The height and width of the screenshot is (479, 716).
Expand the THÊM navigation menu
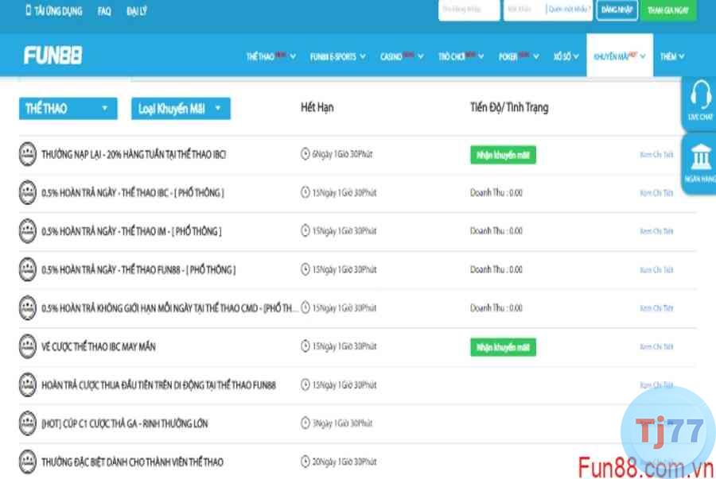[x=671, y=56]
